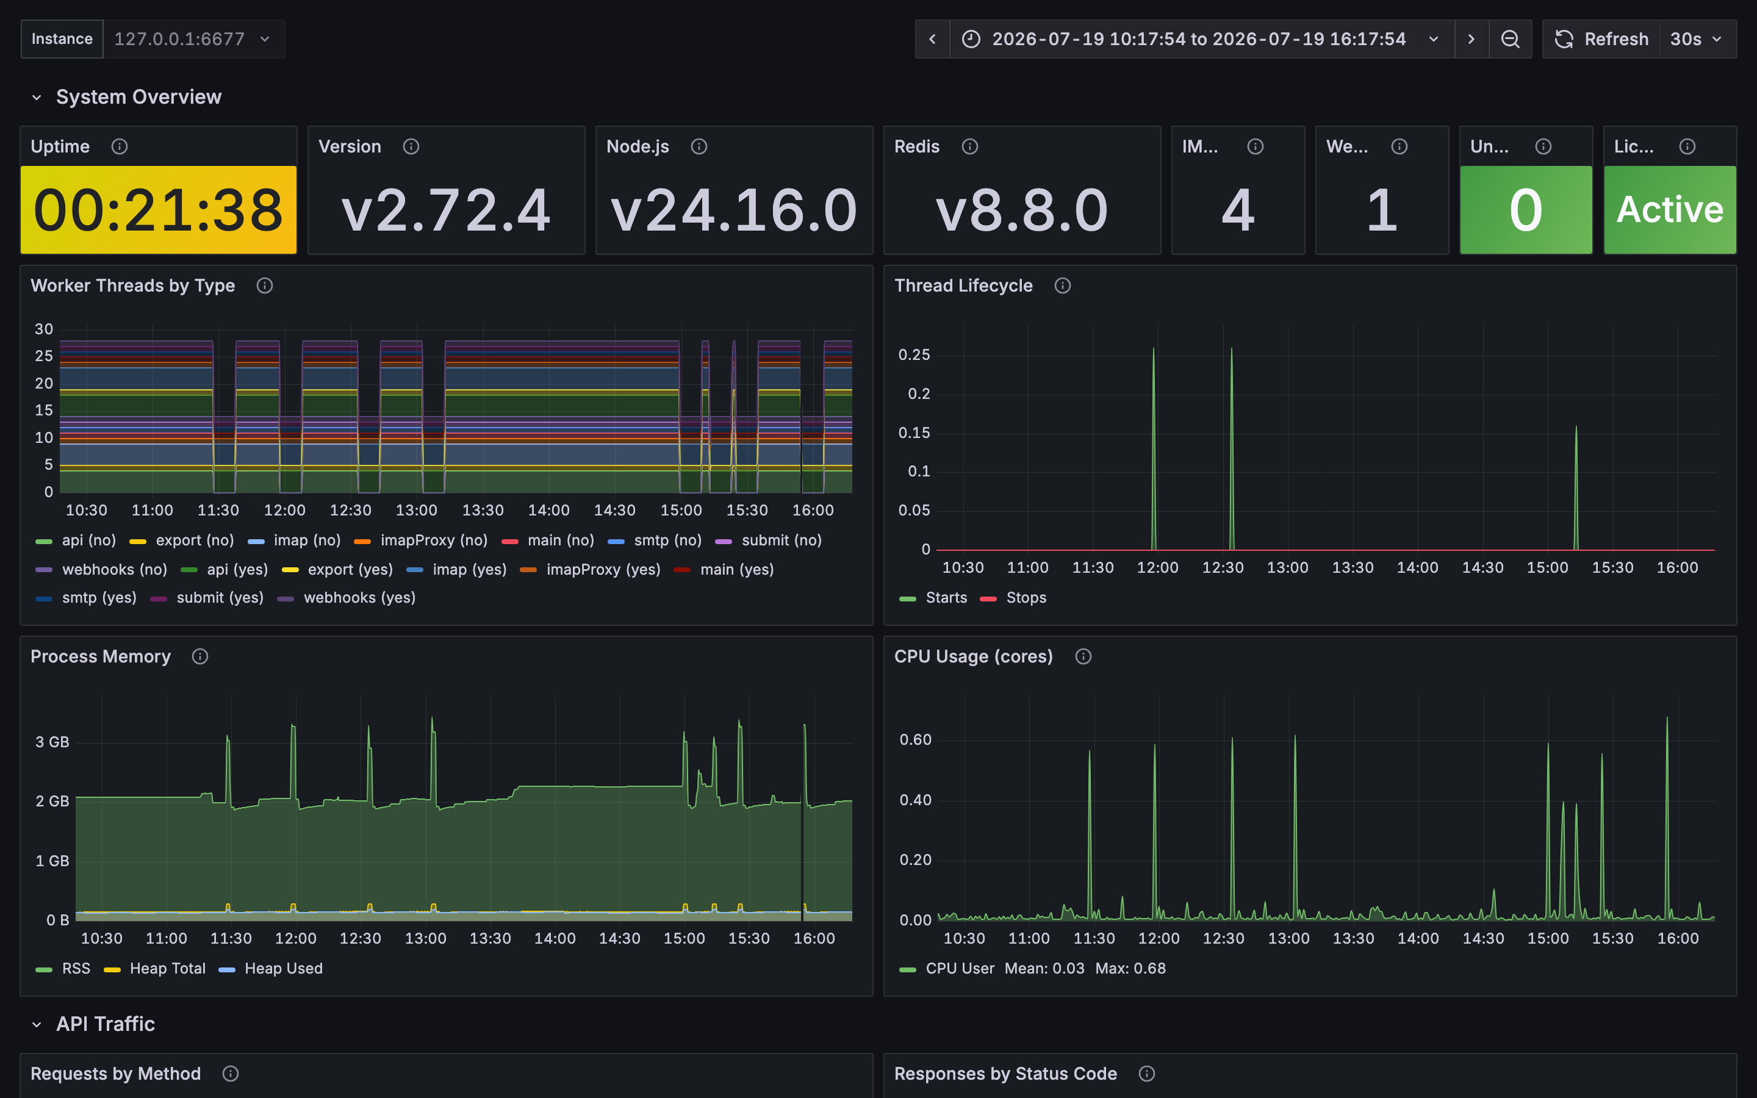The image size is (1757, 1098).
Task: Click the Refresh dashboard button
Action: (1601, 39)
